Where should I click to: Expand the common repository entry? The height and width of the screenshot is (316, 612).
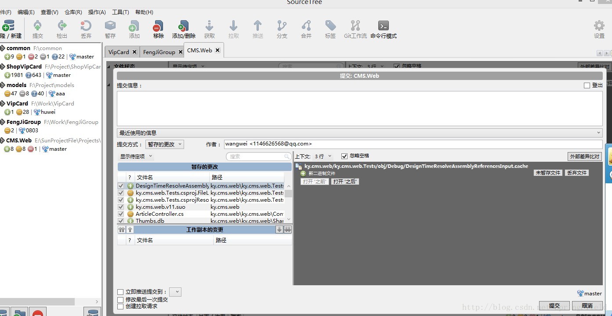(x=3, y=48)
